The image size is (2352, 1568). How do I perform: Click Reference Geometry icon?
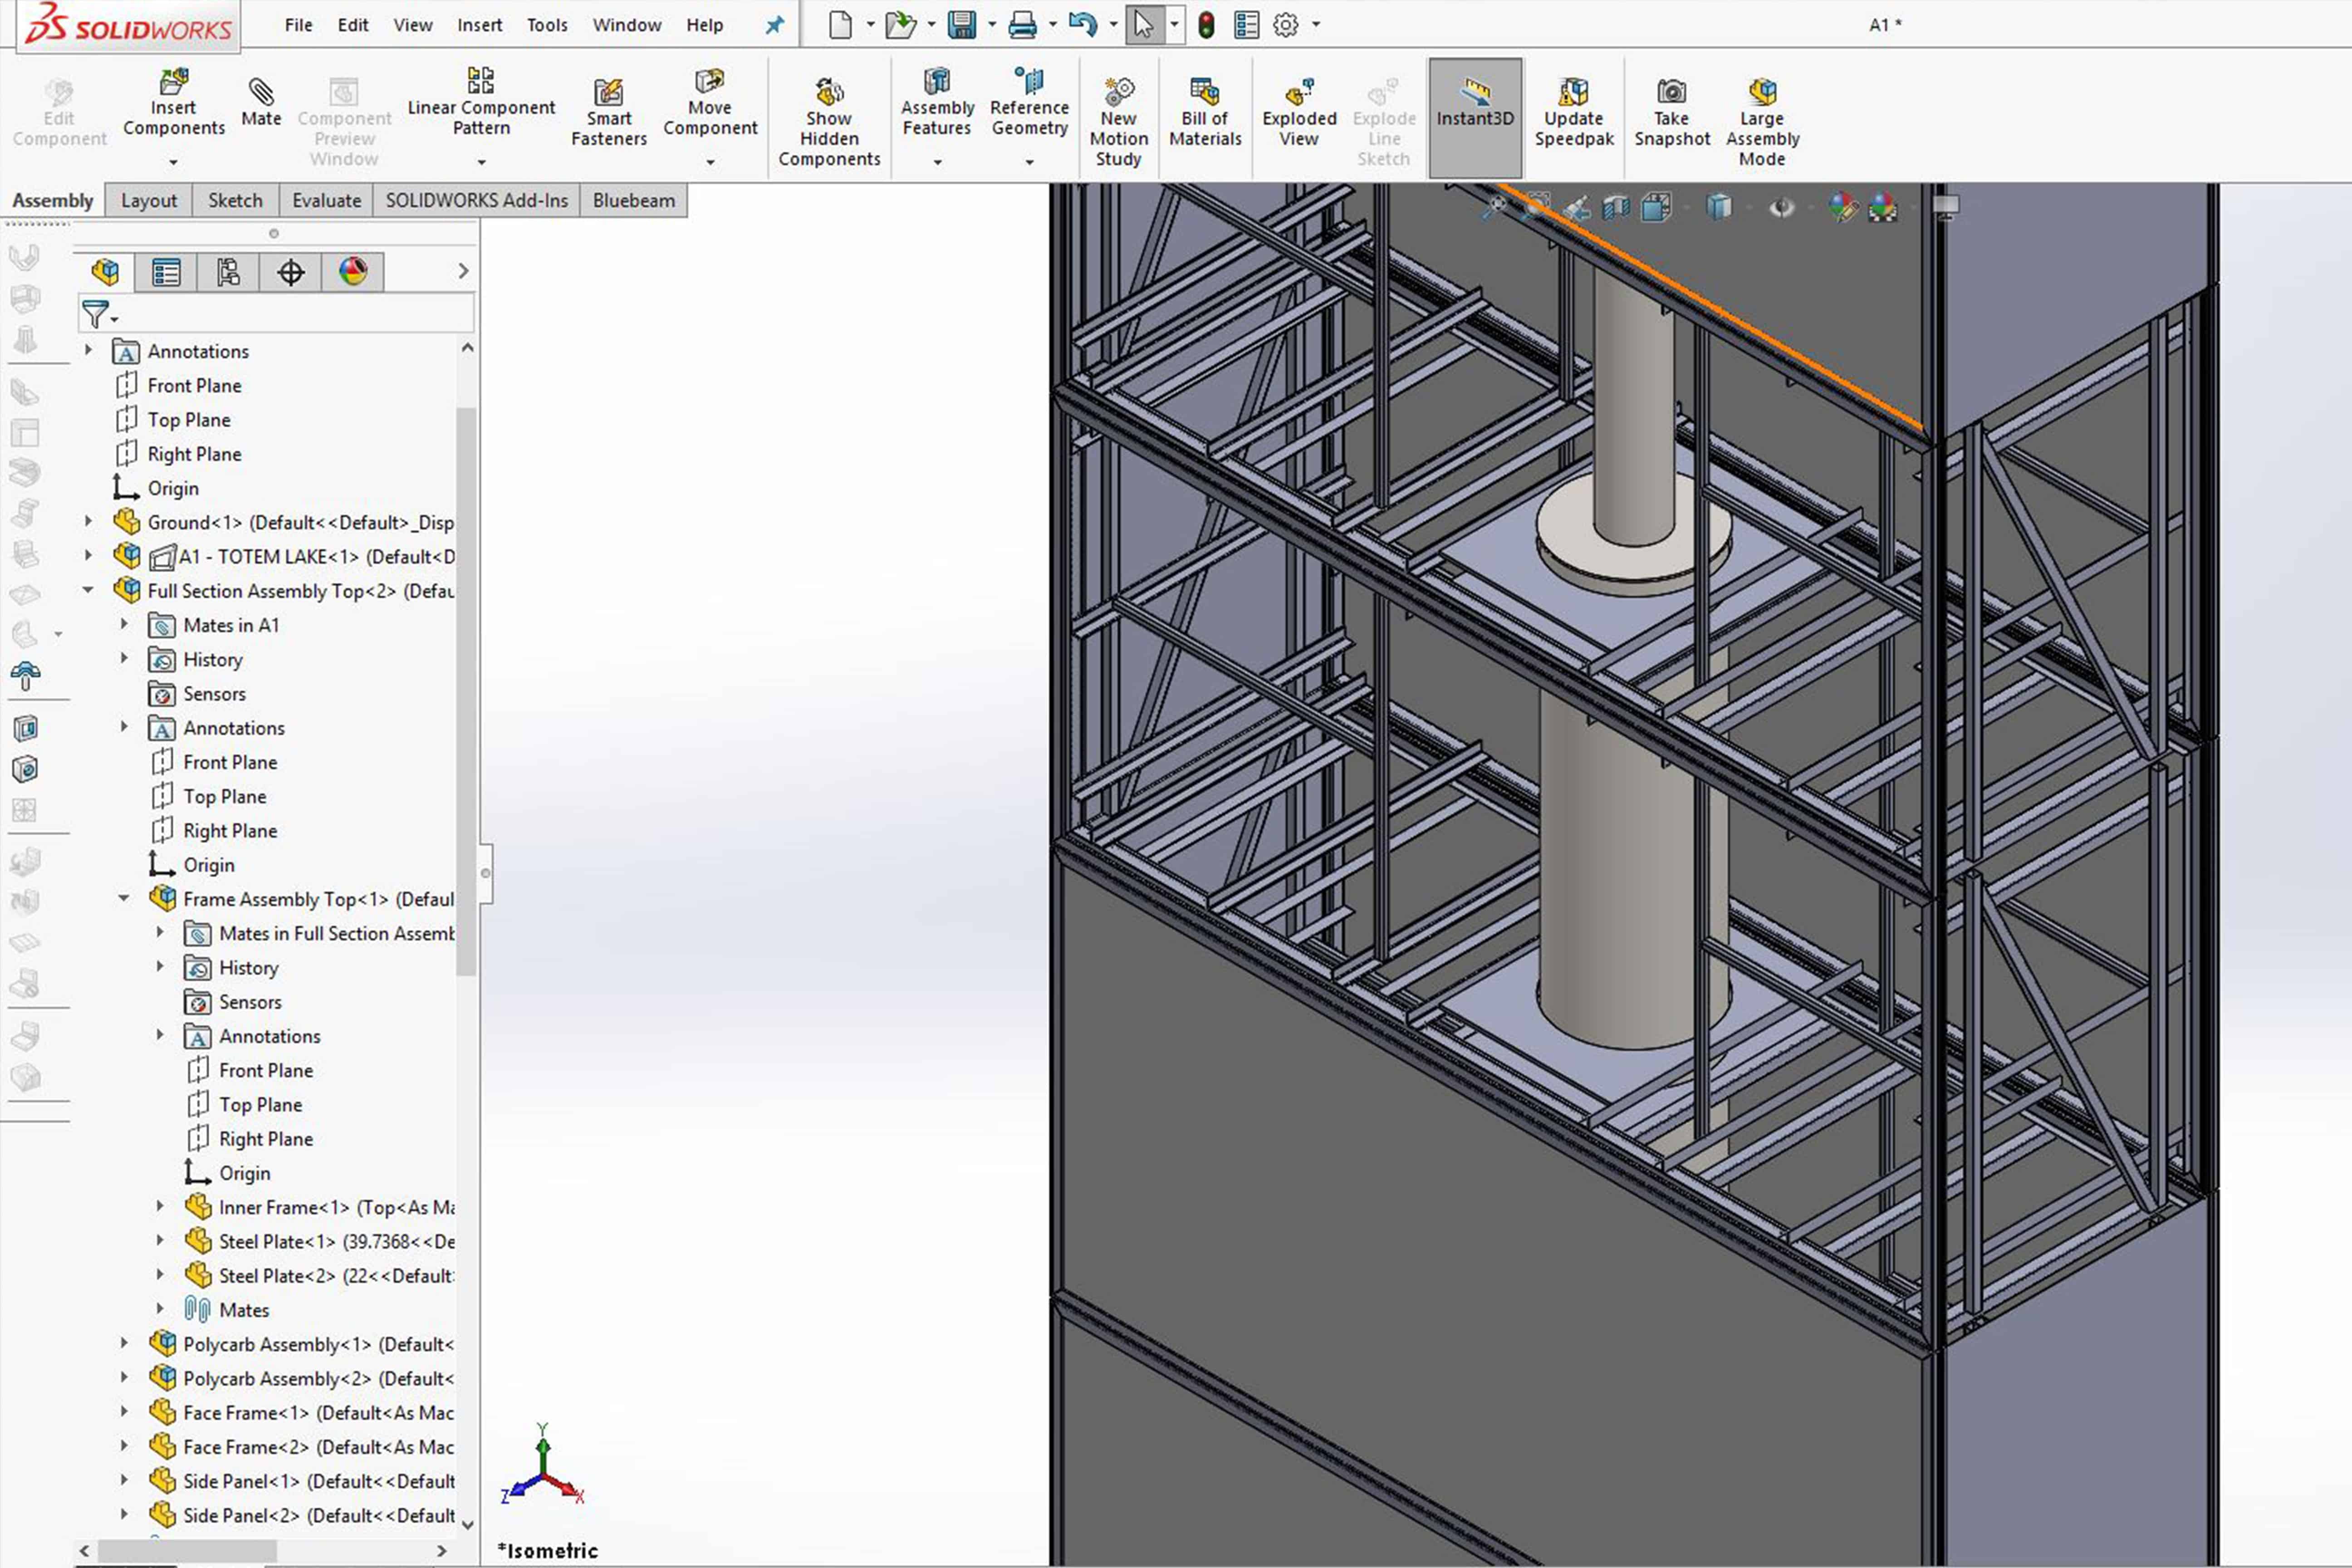pos(1029,103)
